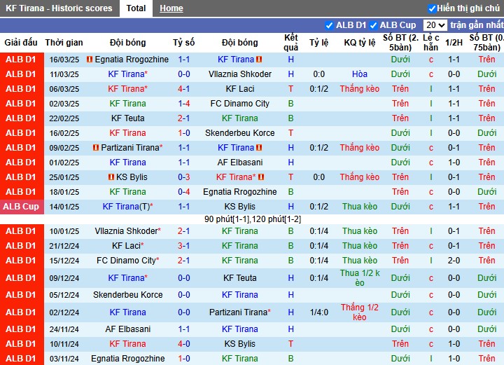Viewport: 504px width, 365px height.
Task: Click red card icon beside KF Tirana 25/01/25
Action: 261,177
